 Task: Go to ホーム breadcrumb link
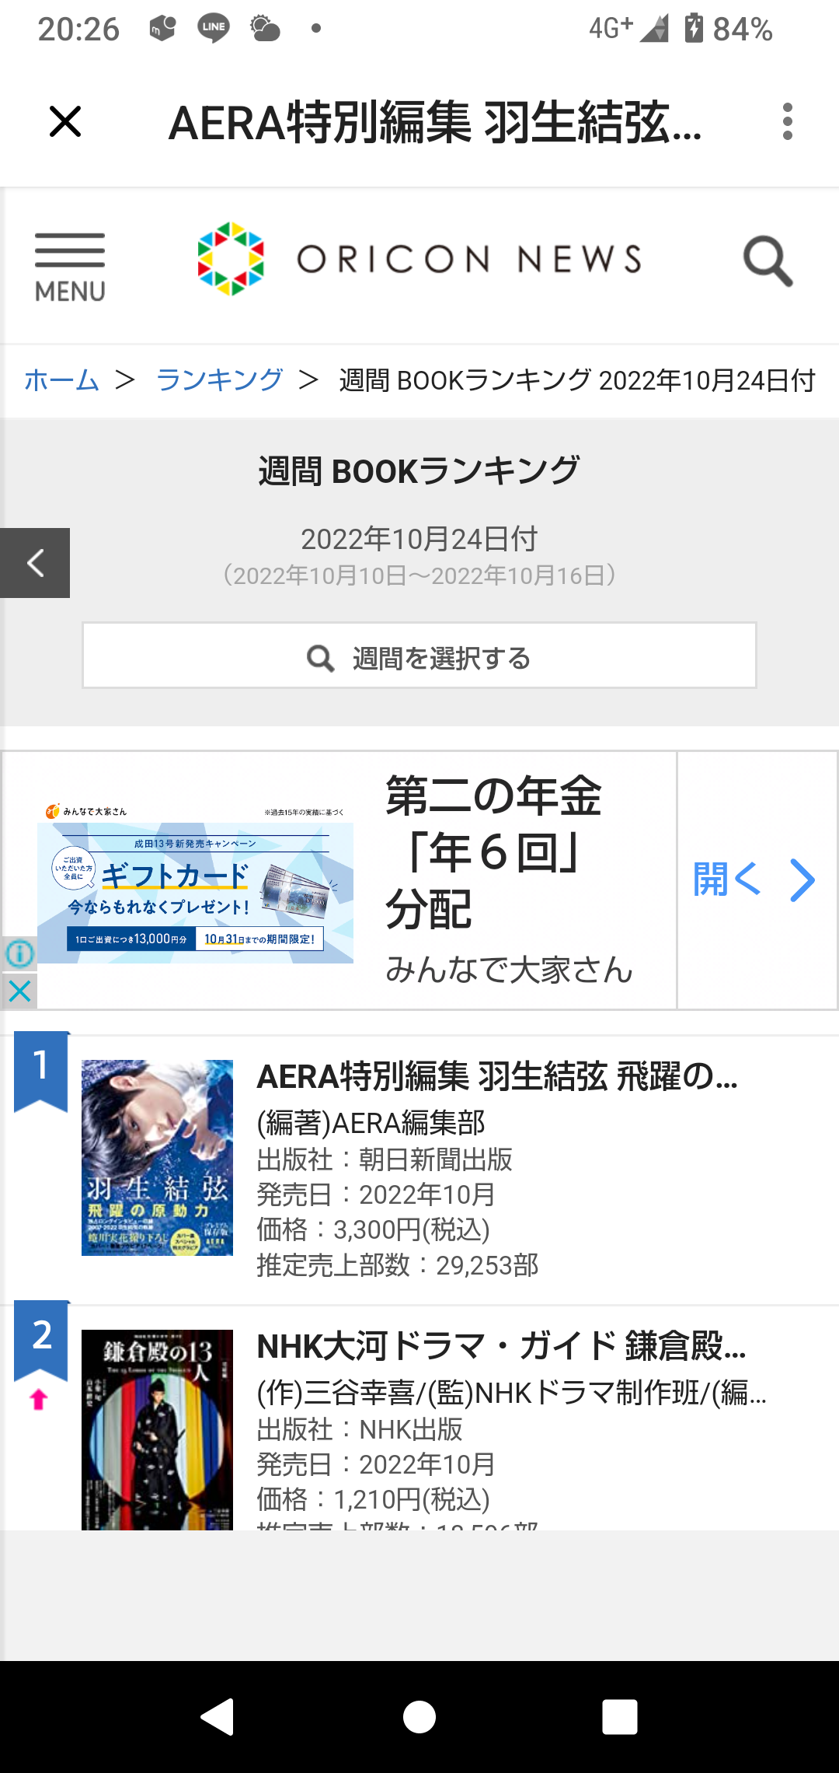point(62,380)
